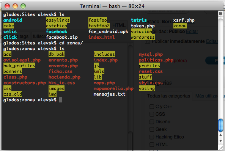Click 'enrenta.php' file name

coord(63,60)
